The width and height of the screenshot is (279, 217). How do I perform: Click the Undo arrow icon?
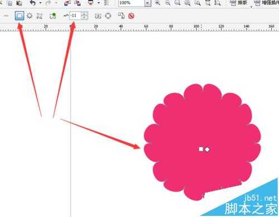click(x=33, y=3)
